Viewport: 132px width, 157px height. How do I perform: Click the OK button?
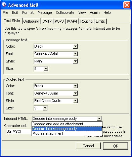(116, 146)
